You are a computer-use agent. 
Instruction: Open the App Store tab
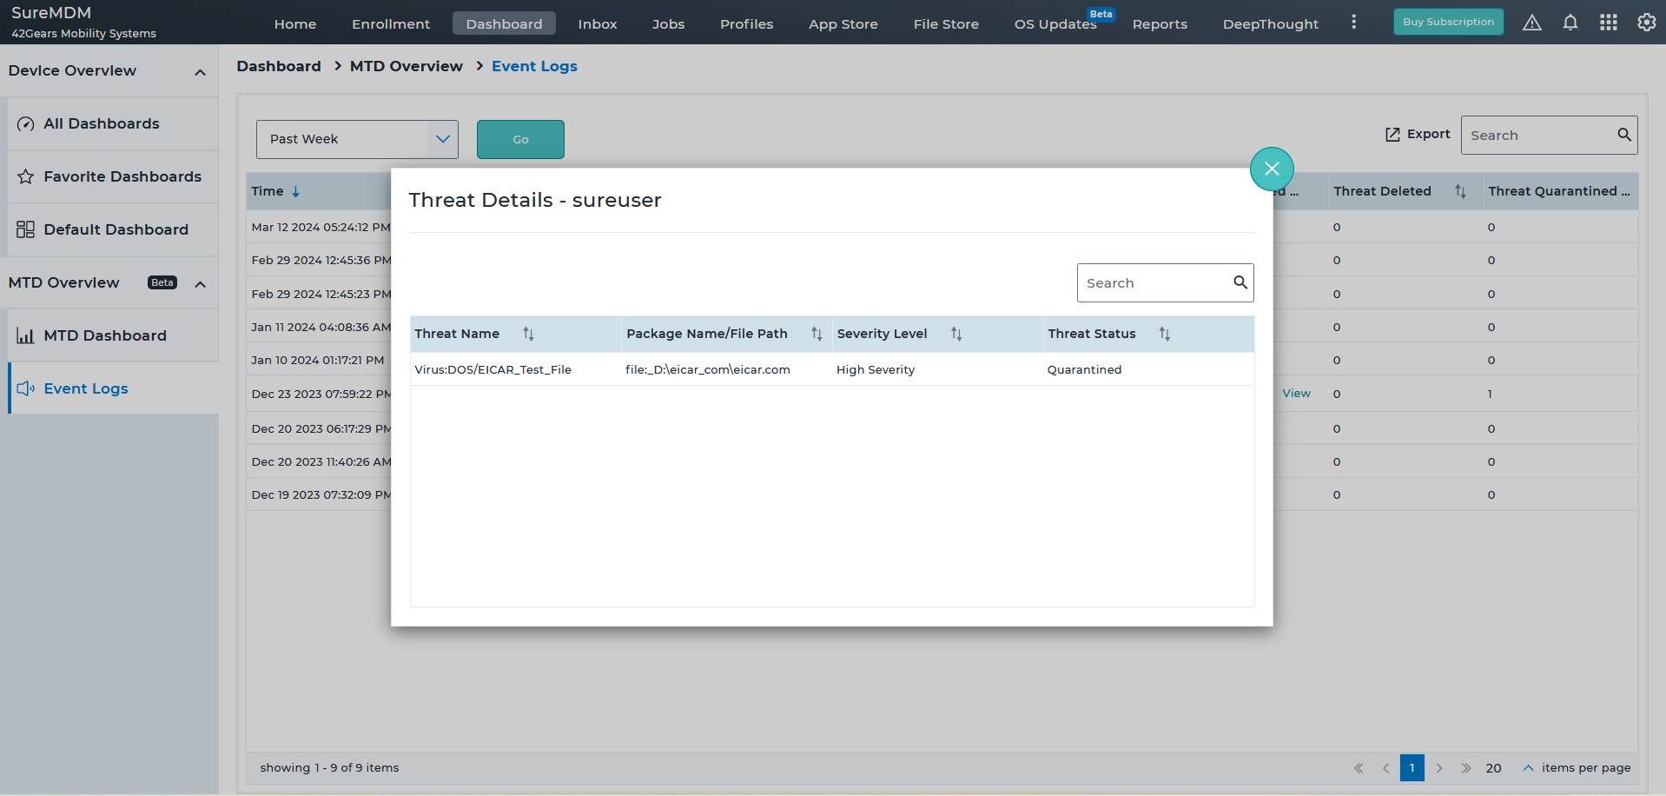[x=843, y=23]
